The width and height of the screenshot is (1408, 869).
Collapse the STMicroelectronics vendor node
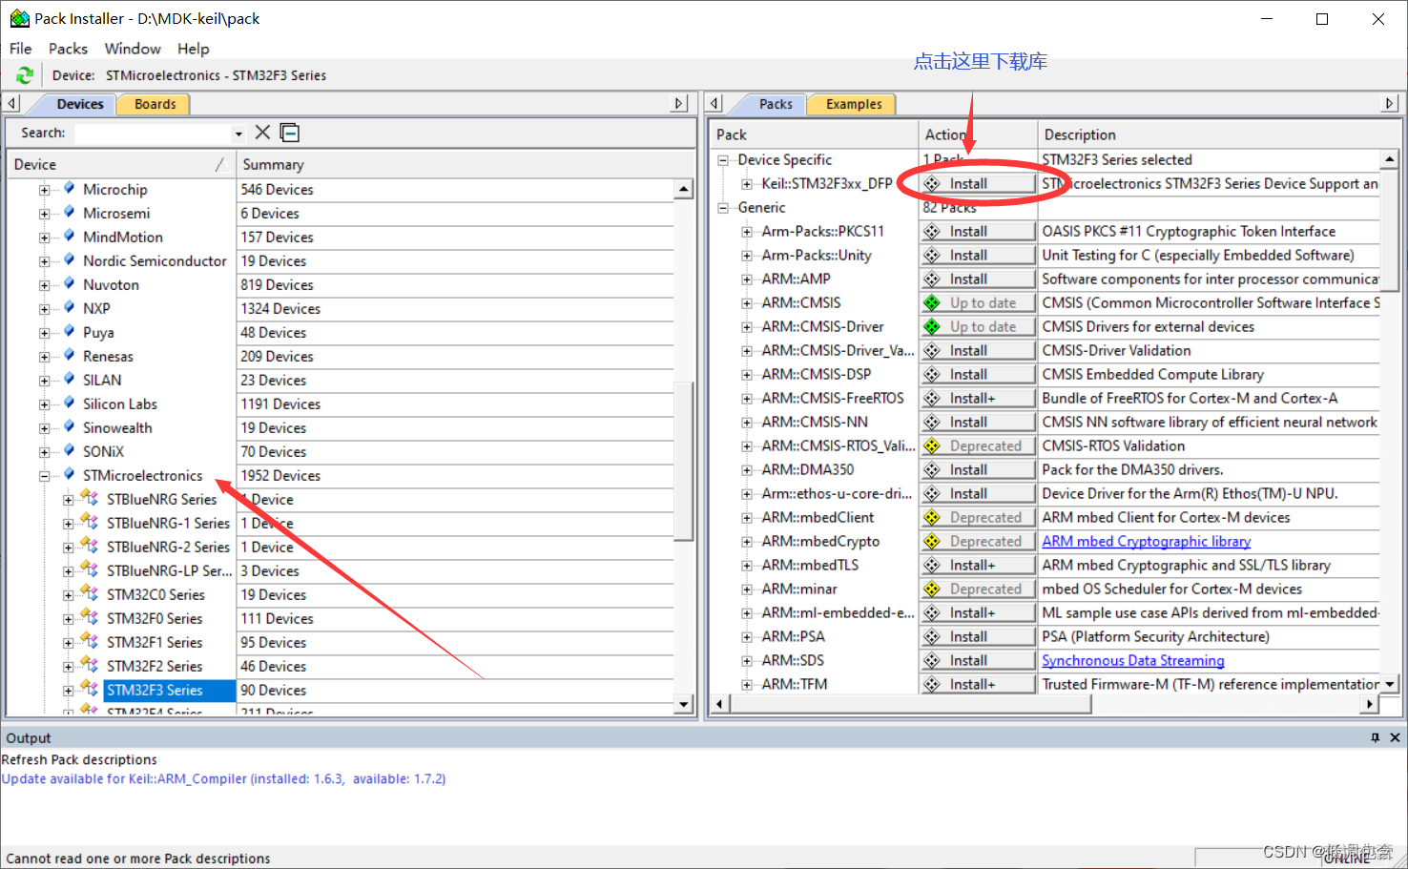tap(44, 476)
